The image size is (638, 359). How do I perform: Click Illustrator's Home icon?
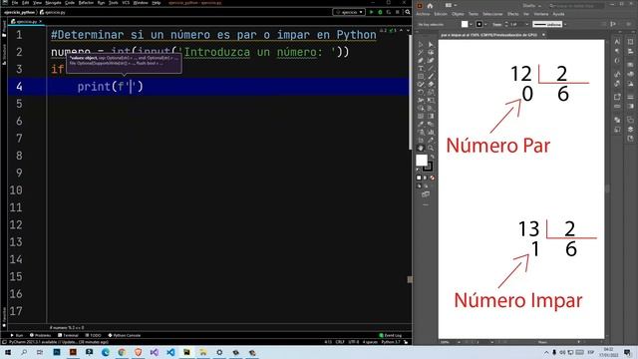pos(430,6)
